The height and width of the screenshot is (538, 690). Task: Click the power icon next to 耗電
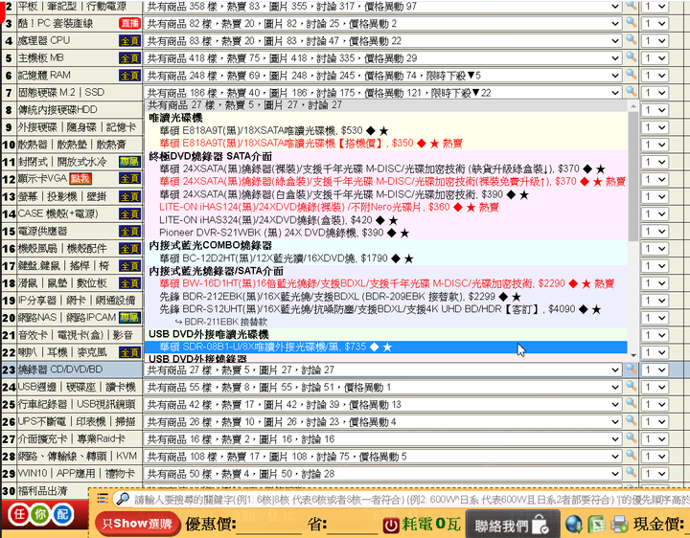[x=391, y=525]
